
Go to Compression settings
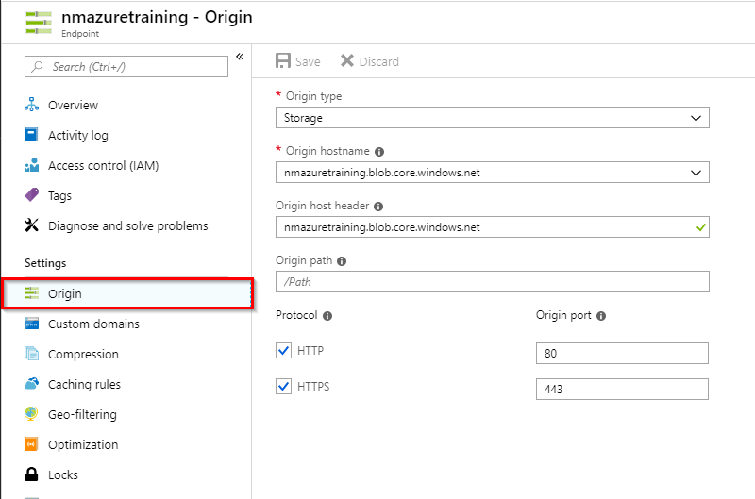[83, 355]
